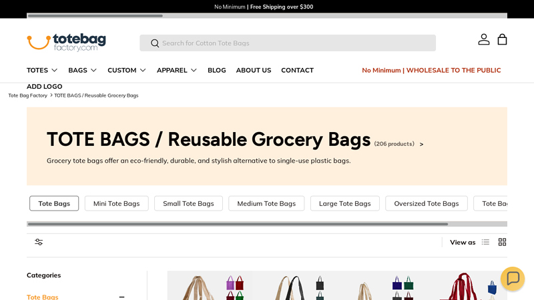Open the ABOUT US page
This screenshot has height=300, width=534.
point(254,70)
